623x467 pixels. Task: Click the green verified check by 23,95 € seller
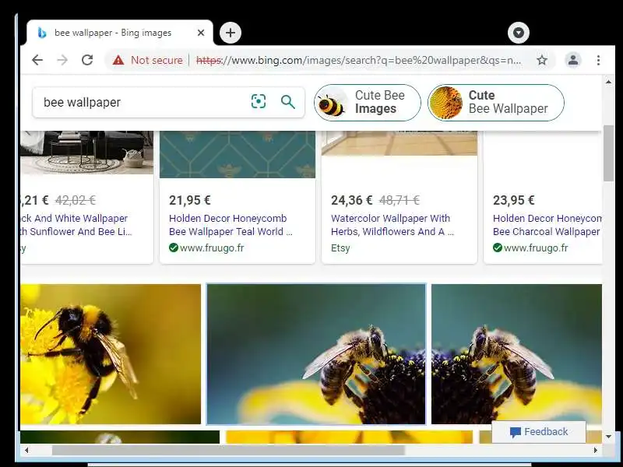498,248
